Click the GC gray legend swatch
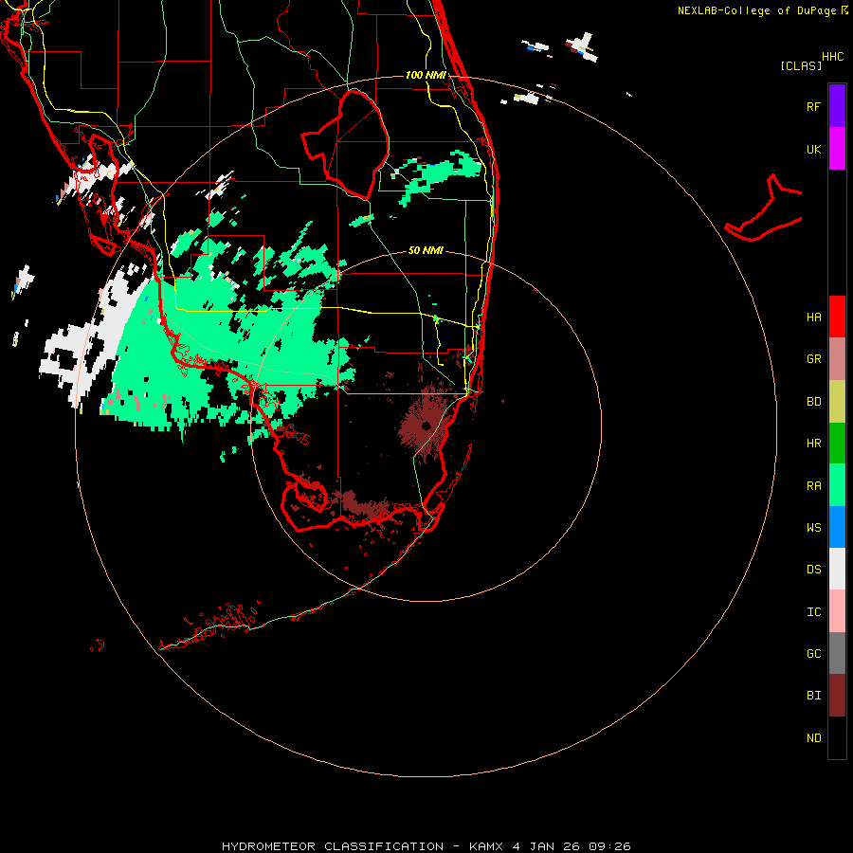Screen dimensions: 853x853 (x=837, y=653)
